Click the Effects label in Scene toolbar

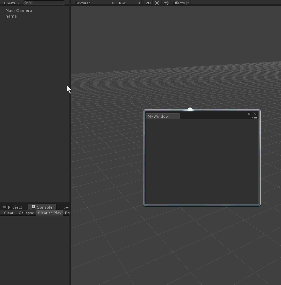click(179, 3)
